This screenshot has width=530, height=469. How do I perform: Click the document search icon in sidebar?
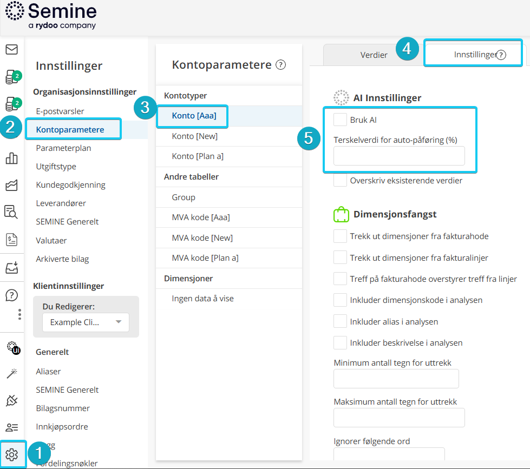click(11, 212)
